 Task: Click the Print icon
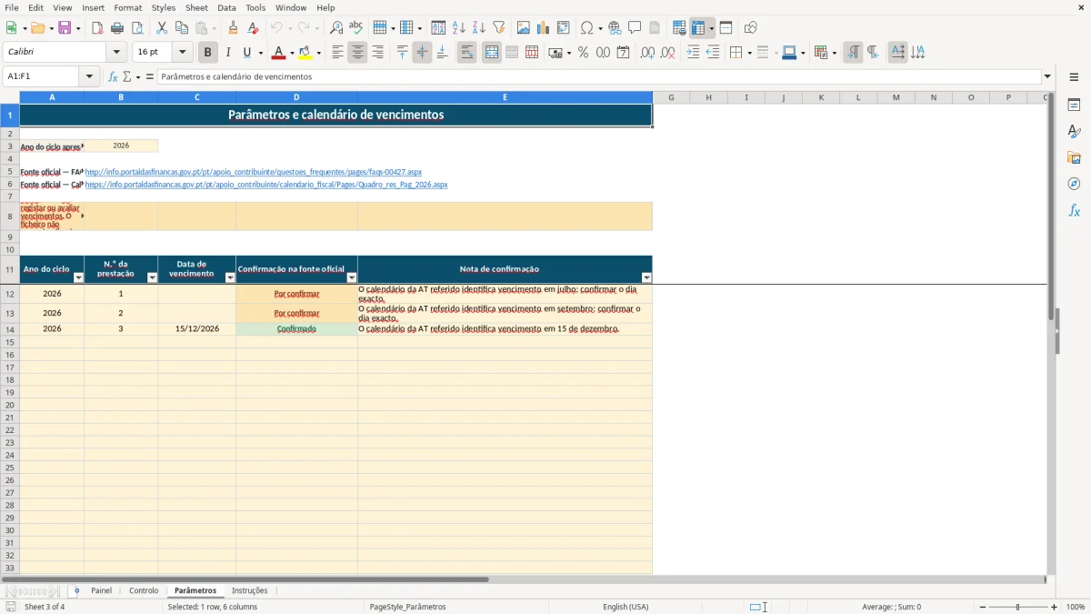(x=117, y=28)
